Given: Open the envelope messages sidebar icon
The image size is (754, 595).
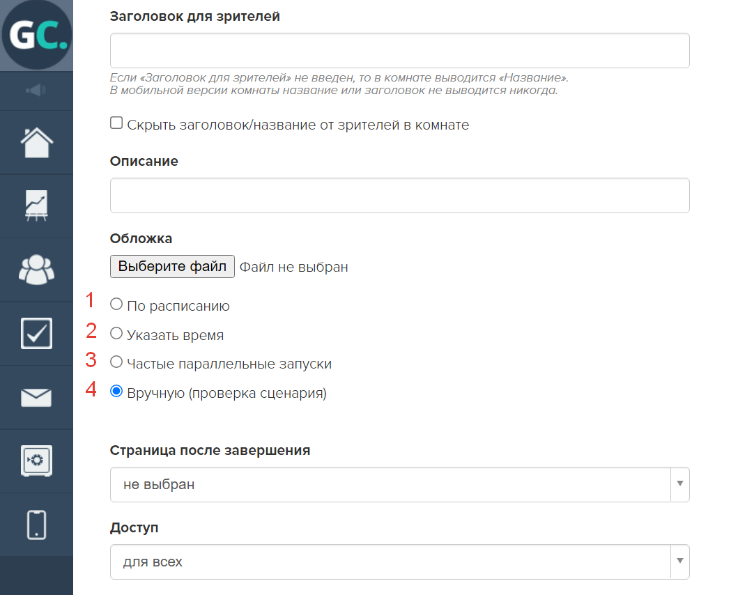Looking at the screenshot, I should pyautogui.click(x=36, y=397).
